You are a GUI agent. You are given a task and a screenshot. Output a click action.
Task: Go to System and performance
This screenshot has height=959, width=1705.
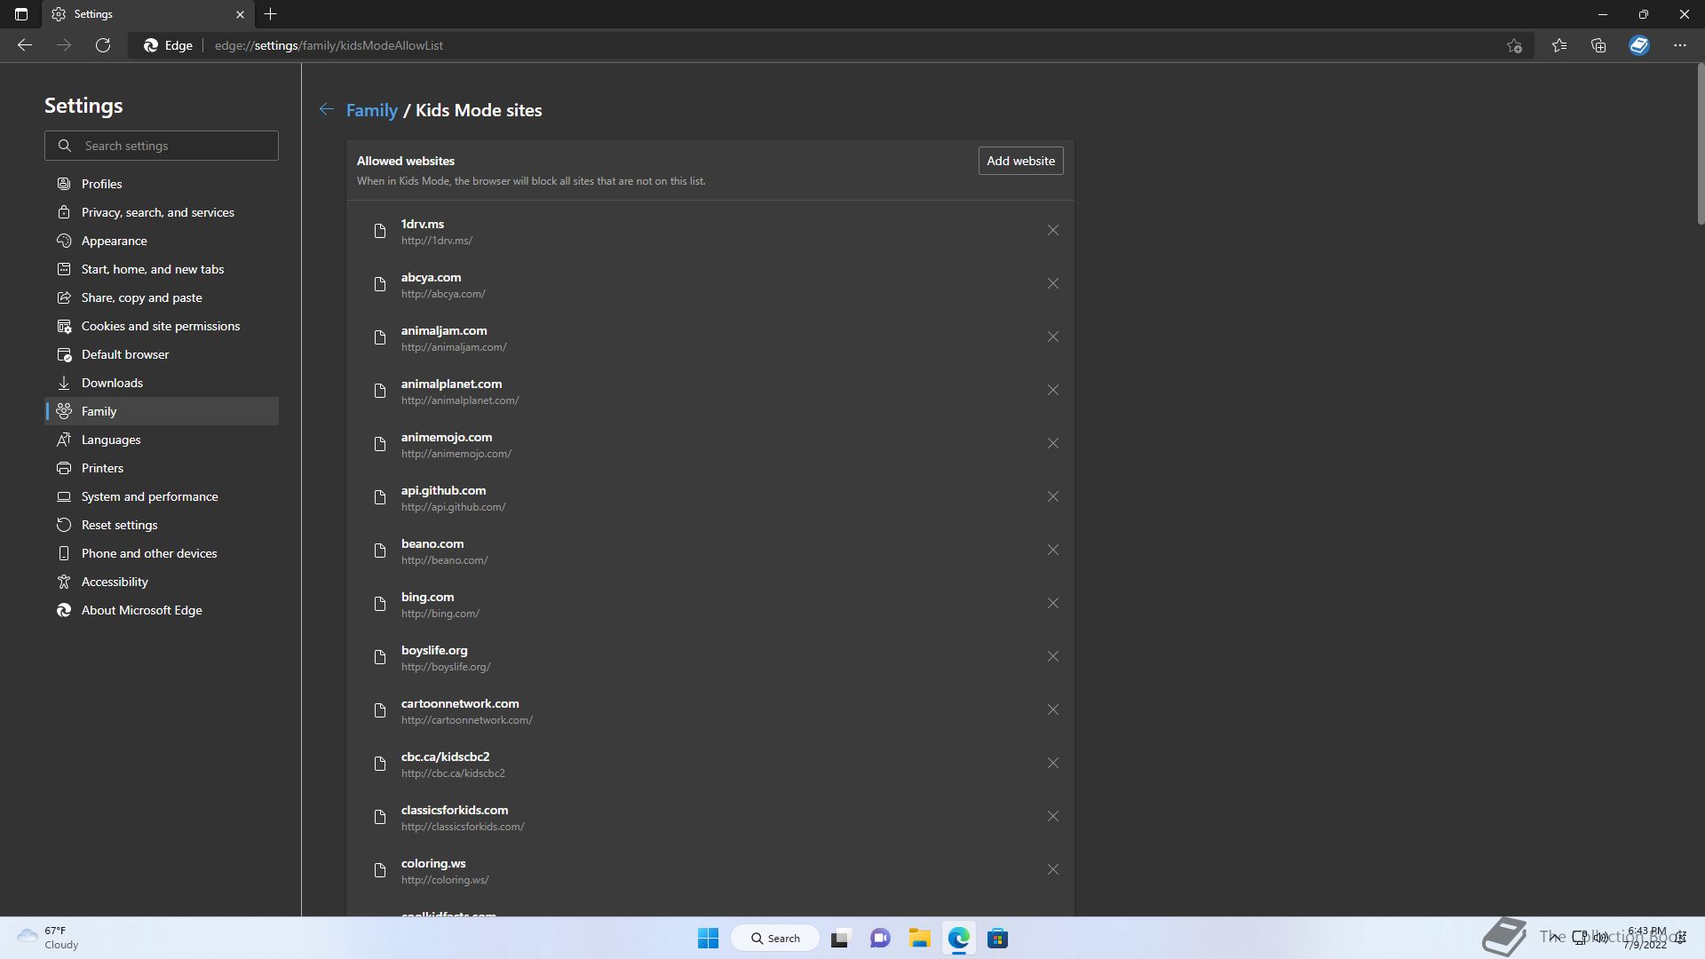[x=162, y=496]
